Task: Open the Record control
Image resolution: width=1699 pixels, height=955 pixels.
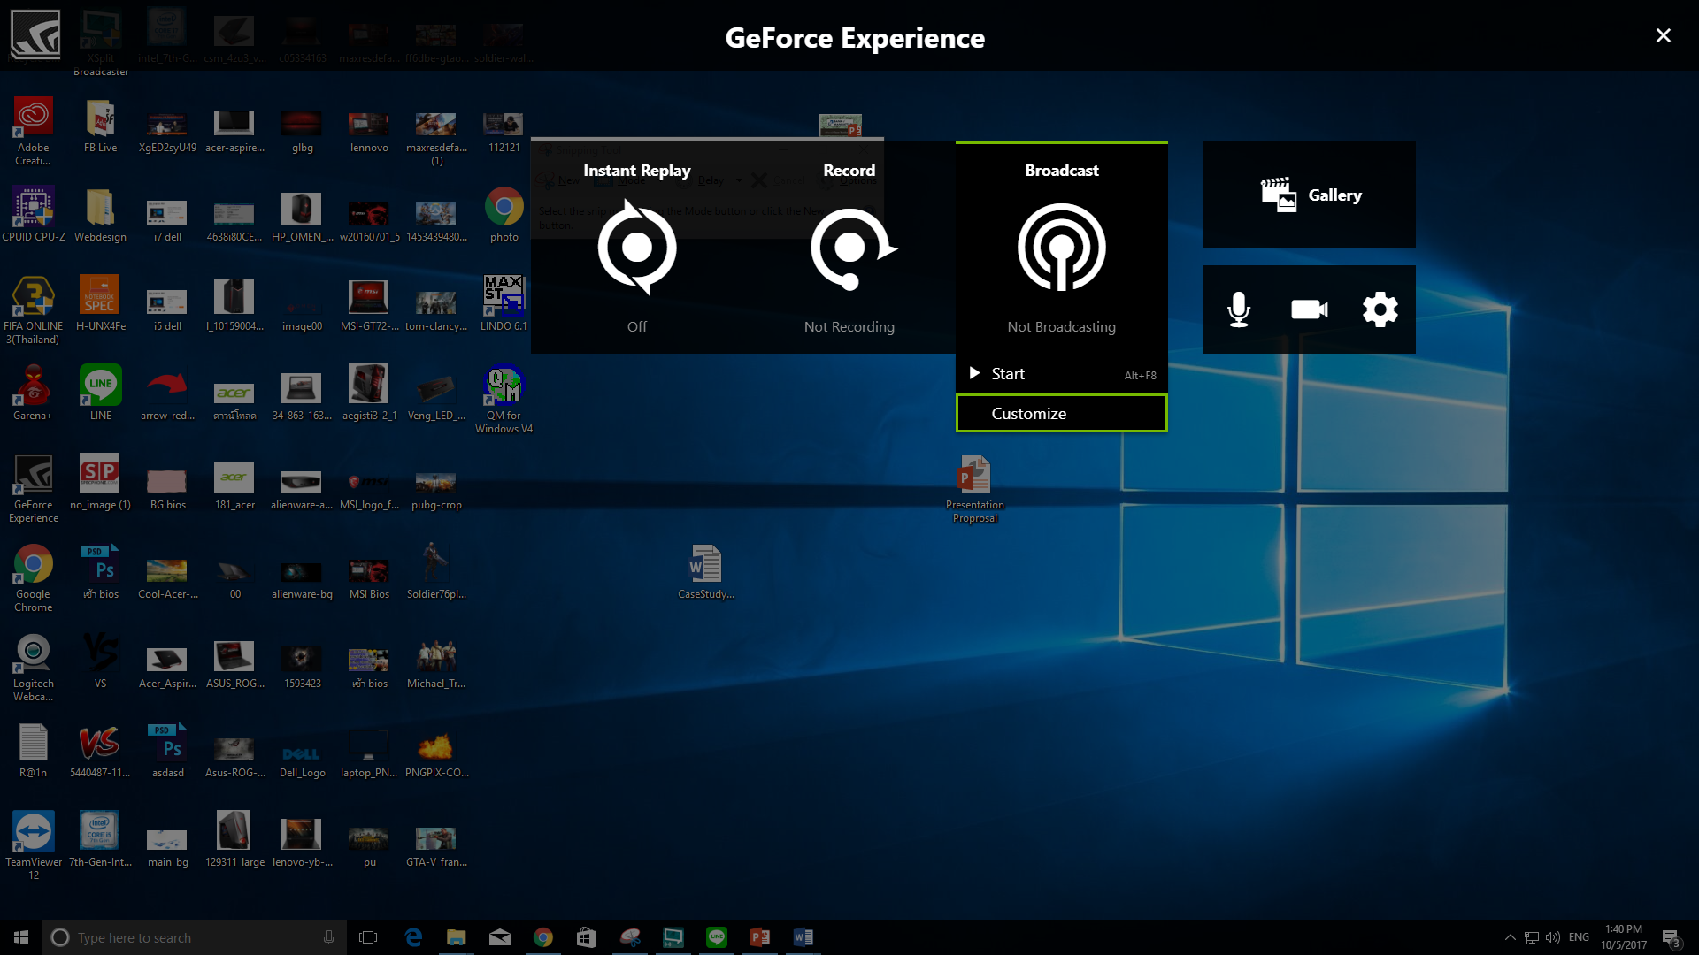Action: tap(849, 248)
